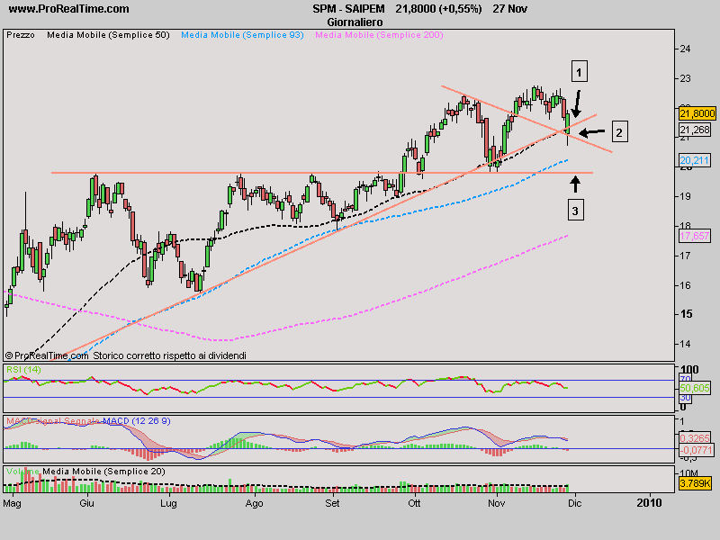Click Storico corretto rispetto ai dividendi note

[170, 355]
